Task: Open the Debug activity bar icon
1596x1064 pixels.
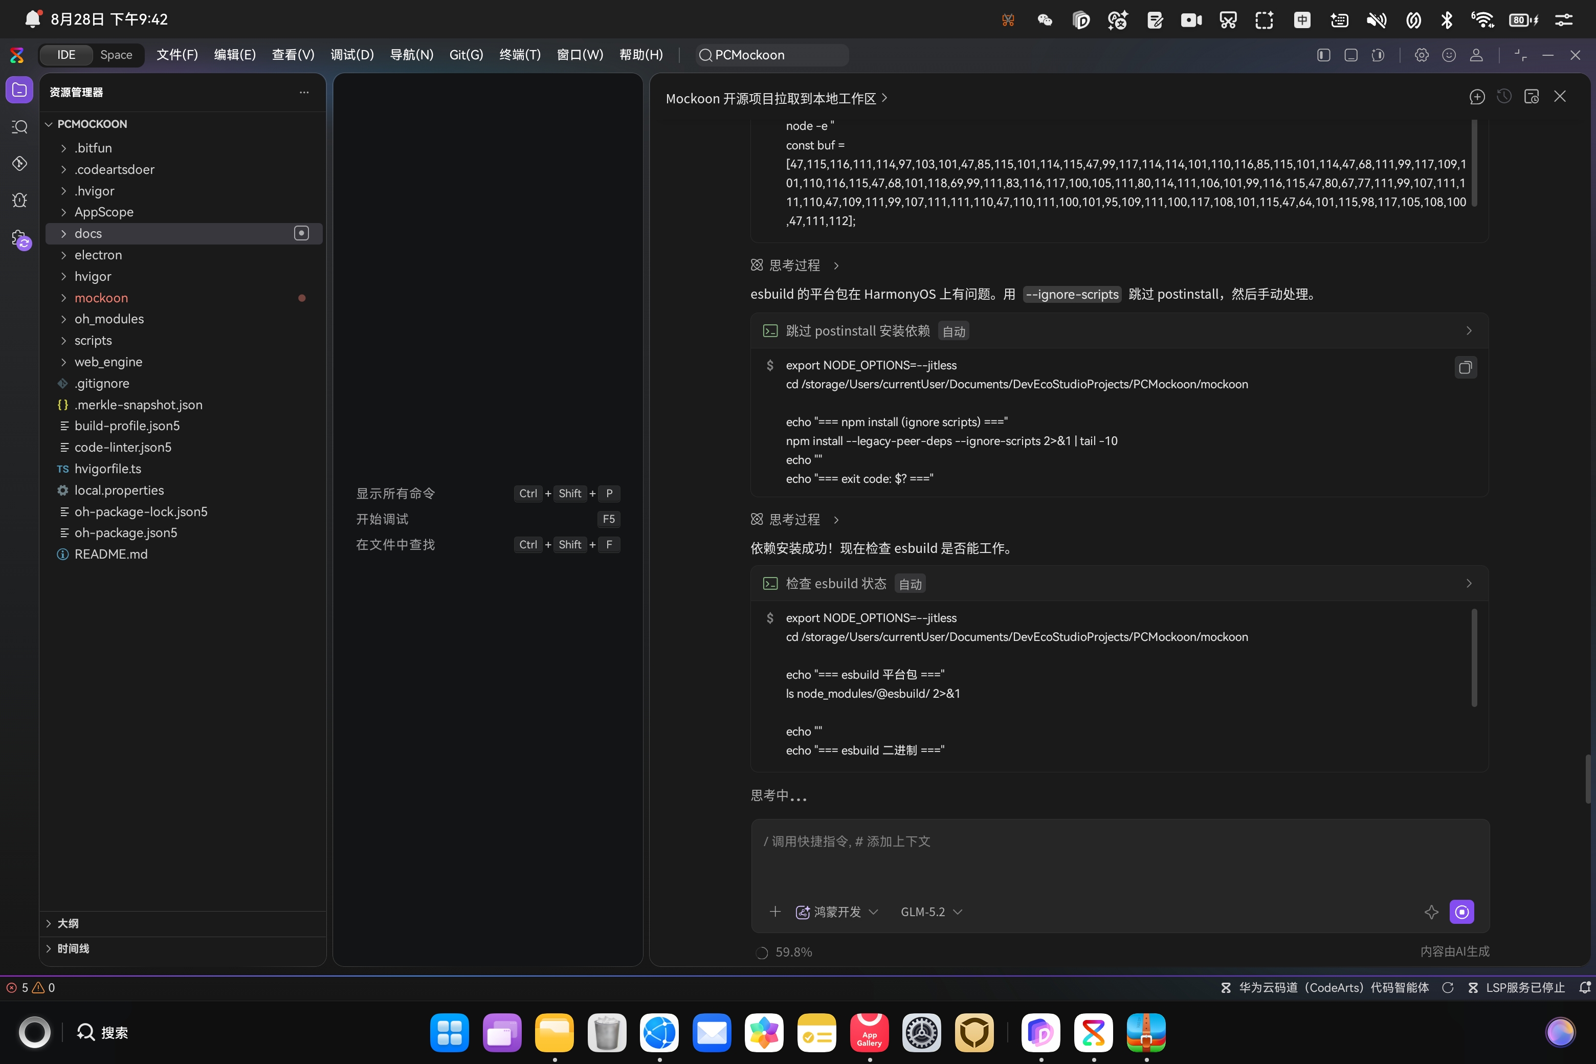Action: coord(19,200)
